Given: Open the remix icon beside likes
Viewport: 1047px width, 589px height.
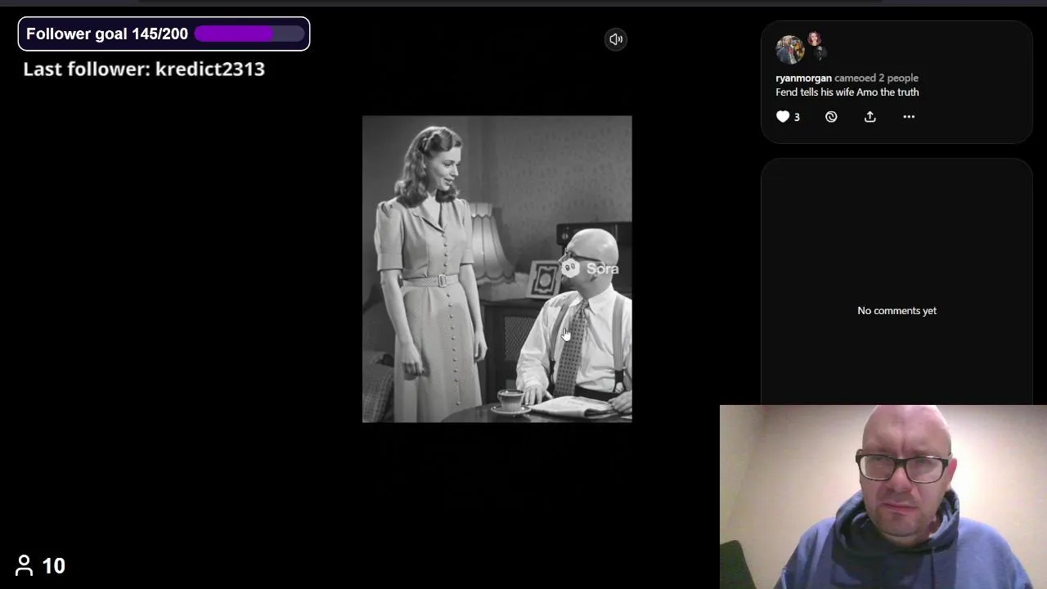Looking at the screenshot, I should [831, 117].
